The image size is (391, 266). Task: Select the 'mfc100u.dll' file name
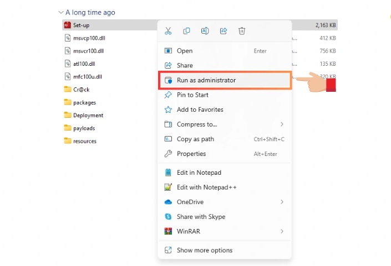(88, 77)
